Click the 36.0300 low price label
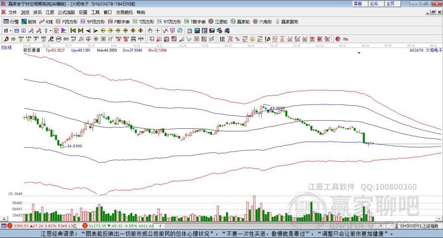The image size is (443, 238). [x=74, y=146]
